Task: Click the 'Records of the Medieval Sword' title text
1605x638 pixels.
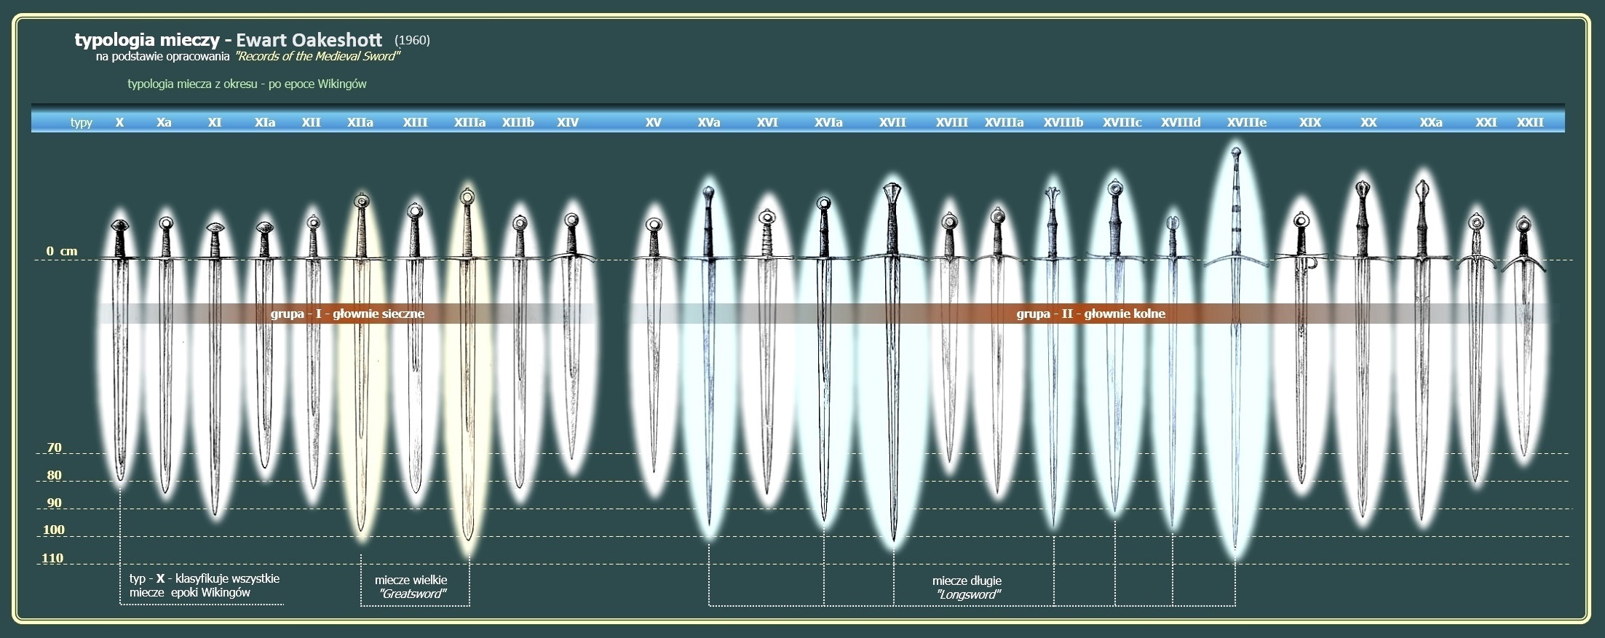Action: point(317,56)
